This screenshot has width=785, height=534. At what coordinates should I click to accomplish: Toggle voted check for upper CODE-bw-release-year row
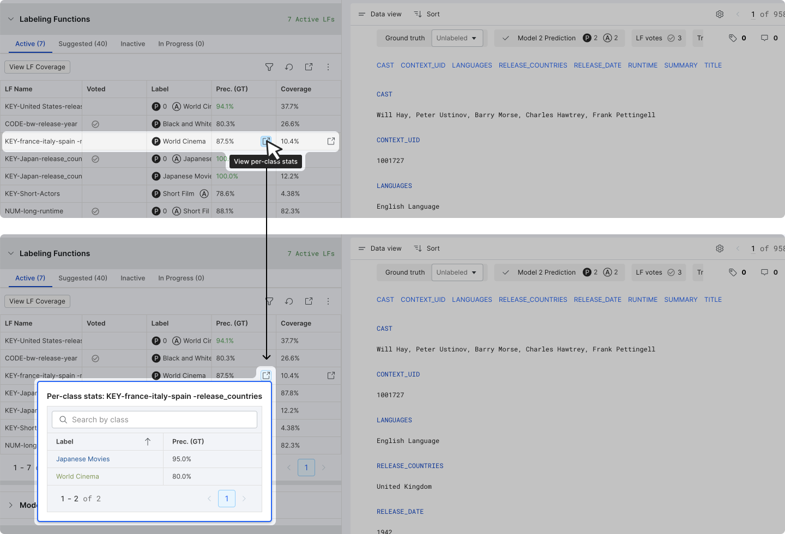click(95, 124)
